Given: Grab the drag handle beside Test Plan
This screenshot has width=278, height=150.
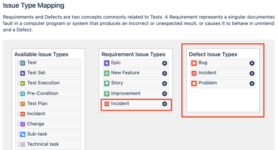Looking at the screenshot, I should (18, 104).
